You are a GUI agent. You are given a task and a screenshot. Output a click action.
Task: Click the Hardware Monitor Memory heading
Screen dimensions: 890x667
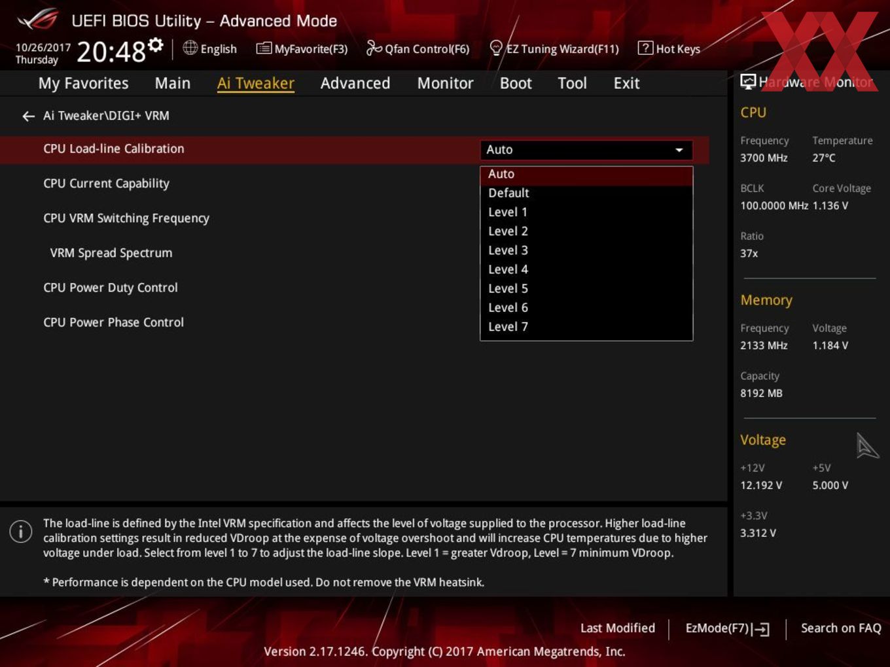766,300
